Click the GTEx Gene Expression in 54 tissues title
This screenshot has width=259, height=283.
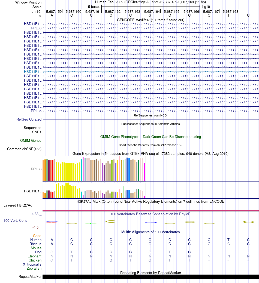[150, 153]
